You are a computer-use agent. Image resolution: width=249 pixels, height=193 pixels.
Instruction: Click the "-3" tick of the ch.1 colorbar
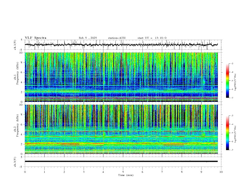click(x=232, y=63)
